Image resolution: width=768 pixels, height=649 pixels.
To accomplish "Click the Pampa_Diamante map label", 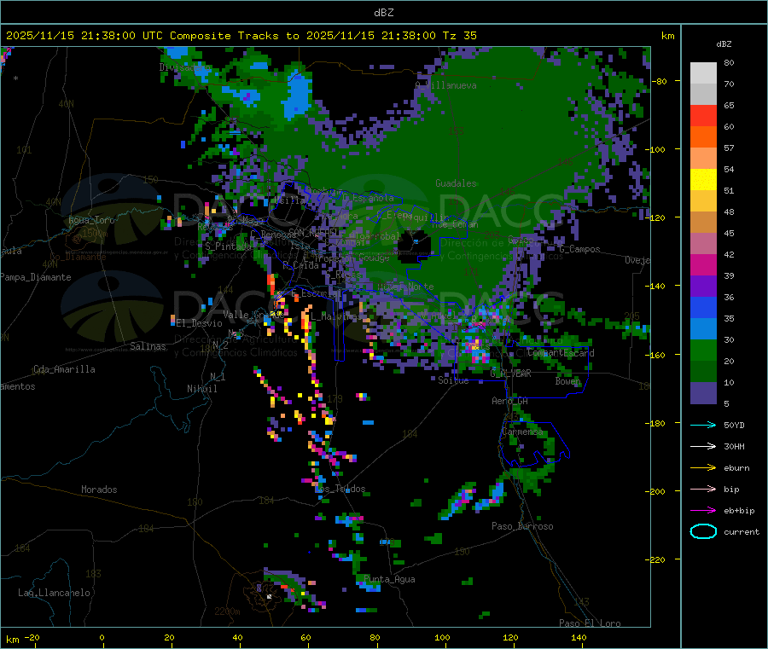I will (x=36, y=277).
